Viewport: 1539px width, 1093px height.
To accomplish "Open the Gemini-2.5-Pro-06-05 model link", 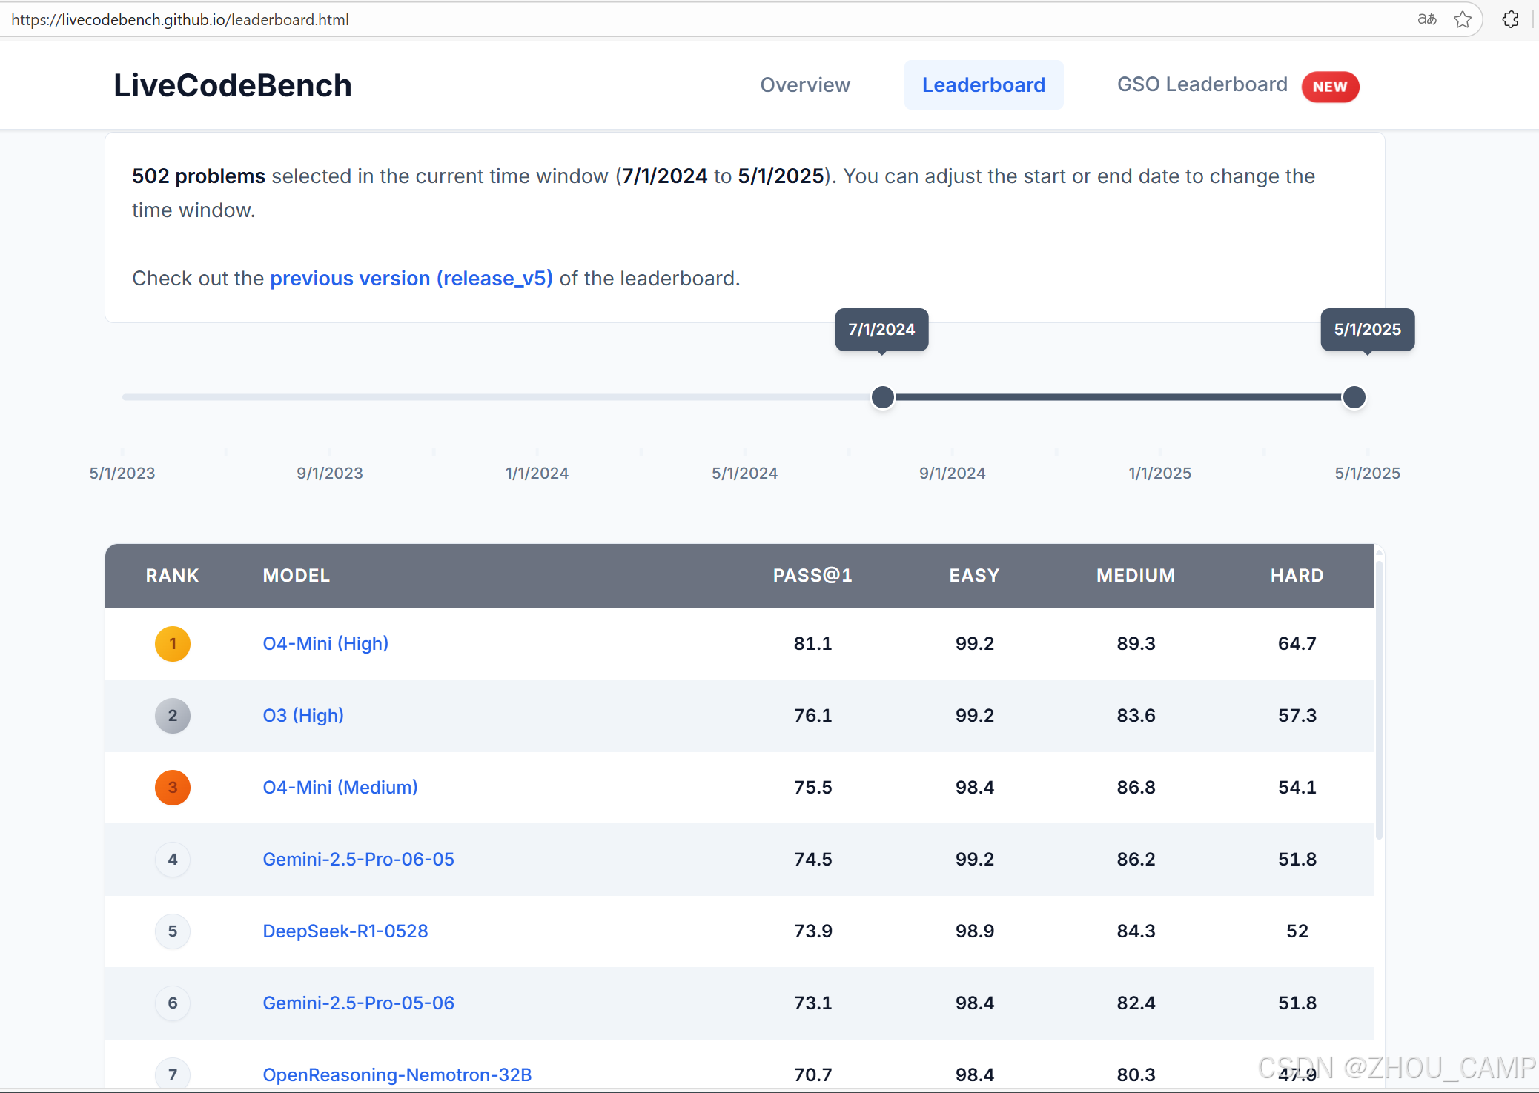I will (358, 859).
